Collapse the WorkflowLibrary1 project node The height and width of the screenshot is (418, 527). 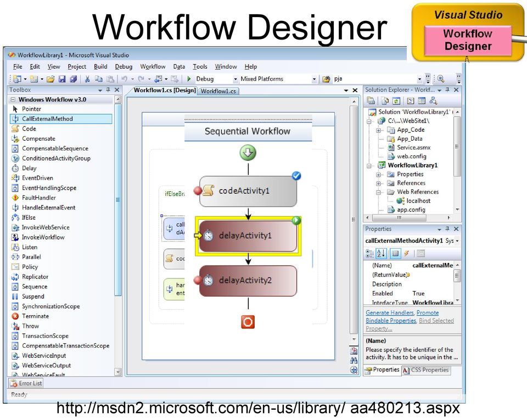[369, 166]
